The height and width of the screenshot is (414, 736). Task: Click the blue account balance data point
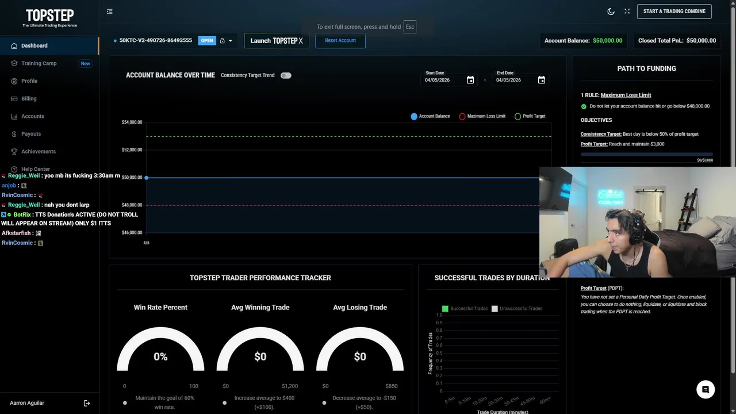click(146, 178)
